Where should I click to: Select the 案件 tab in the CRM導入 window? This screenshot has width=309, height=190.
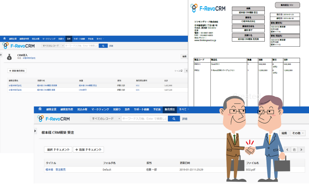(68, 39)
